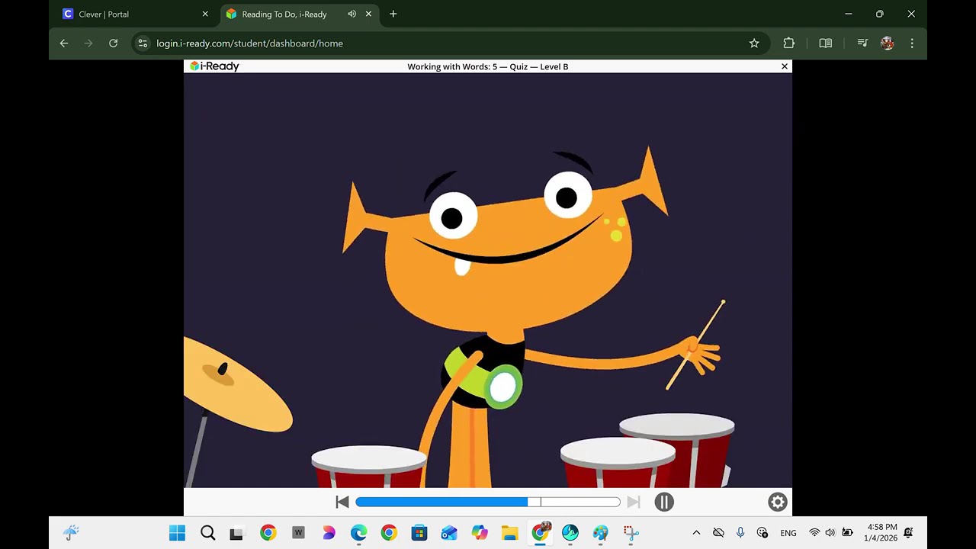The height and width of the screenshot is (549, 976).
Task: Open Wi-Fi network settings
Action: 814,533
